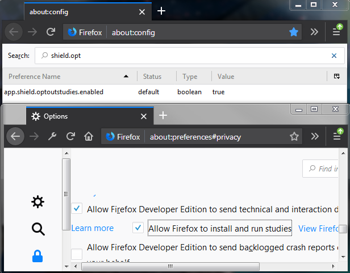This screenshot has height=273, width=350.
Task: Open the overflow chevron menu in the Options window
Action: tap(315, 136)
